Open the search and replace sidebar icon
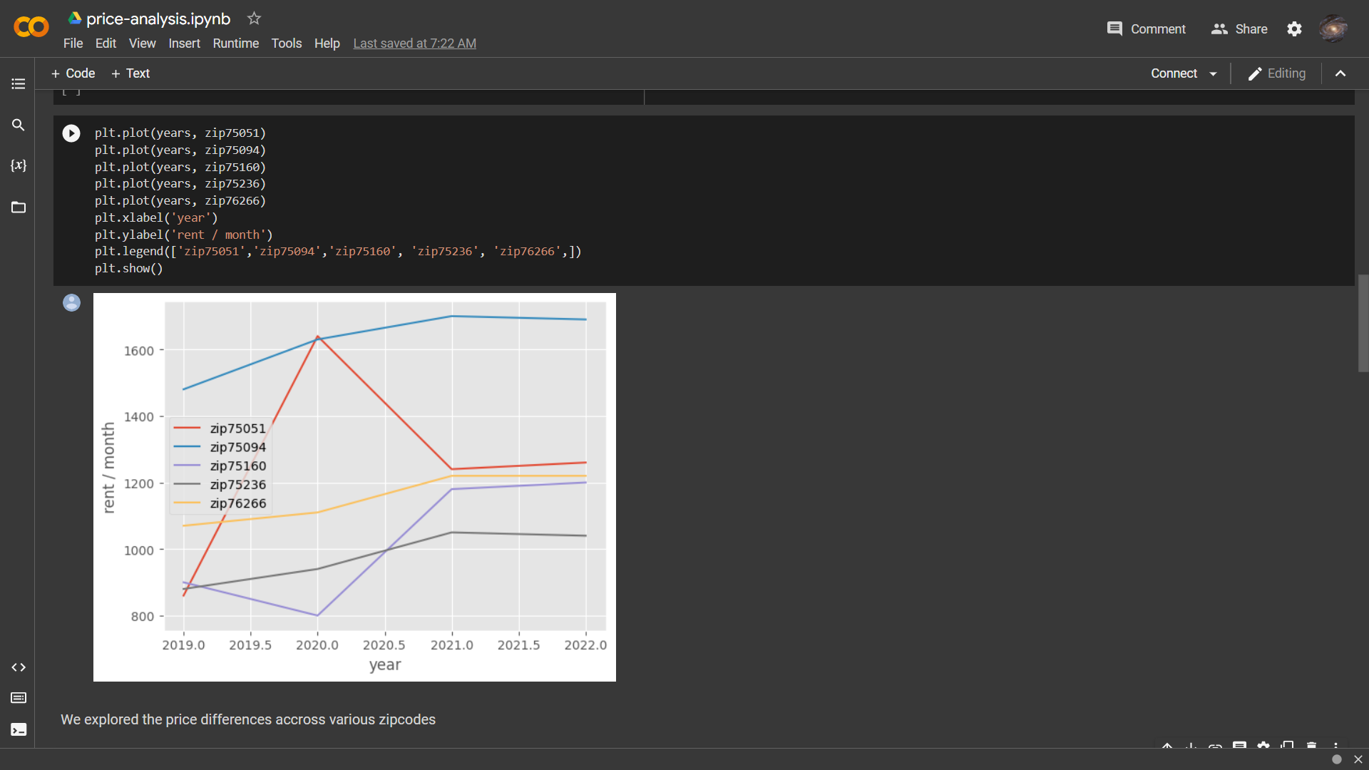1369x770 pixels. click(19, 125)
